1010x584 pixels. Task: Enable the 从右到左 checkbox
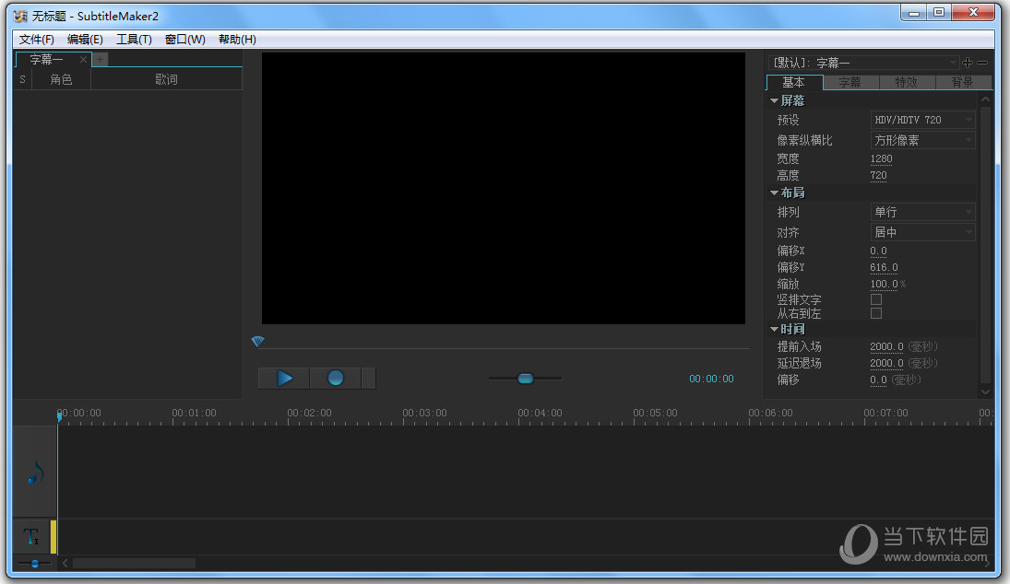876,313
